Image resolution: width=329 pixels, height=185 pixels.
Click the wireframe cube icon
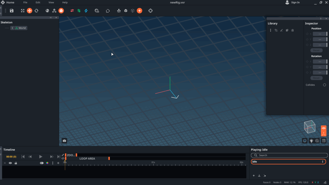[x=133, y=11]
